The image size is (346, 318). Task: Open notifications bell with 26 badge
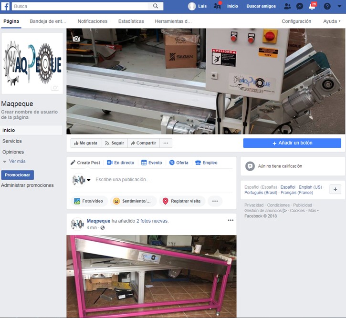[x=312, y=6]
